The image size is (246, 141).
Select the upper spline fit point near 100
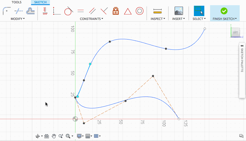(166, 49)
